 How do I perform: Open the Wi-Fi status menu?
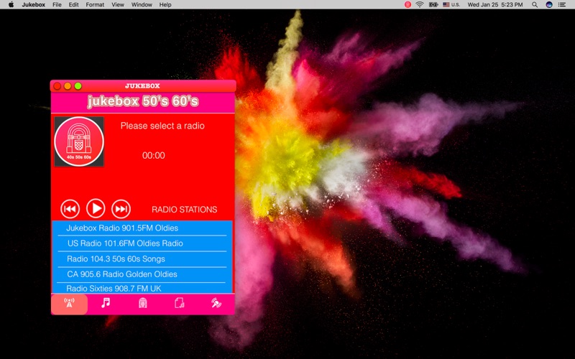click(420, 5)
